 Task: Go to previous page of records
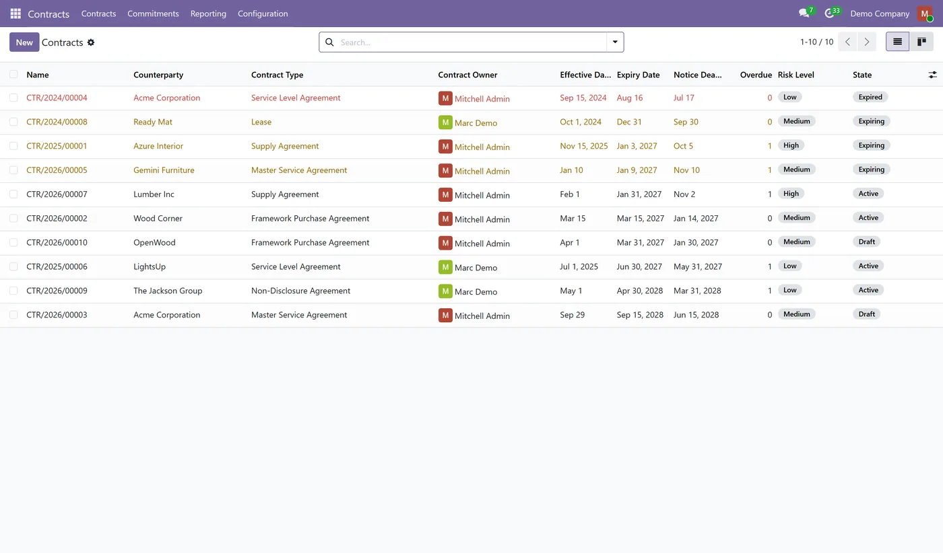click(848, 42)
